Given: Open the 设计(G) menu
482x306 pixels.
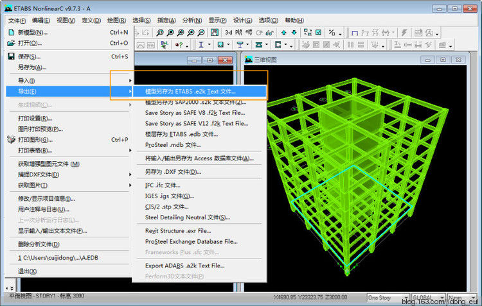Looking at the screenshot, I should tap(242, 21).
